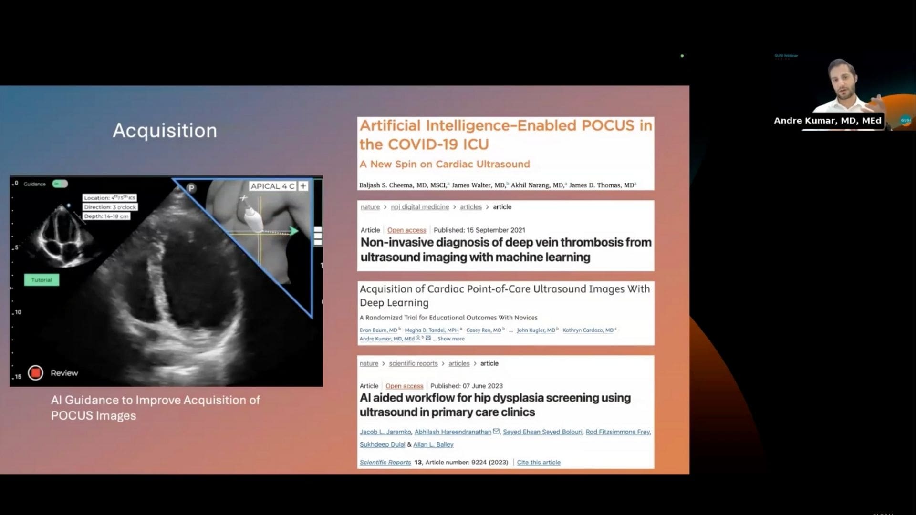Open author link Jacob L. Jaremko

[x=385, y=432]
